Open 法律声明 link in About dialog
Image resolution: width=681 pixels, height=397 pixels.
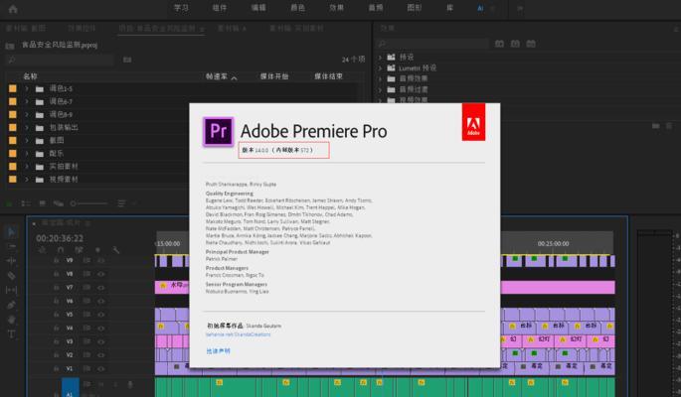tap(218, 351)
